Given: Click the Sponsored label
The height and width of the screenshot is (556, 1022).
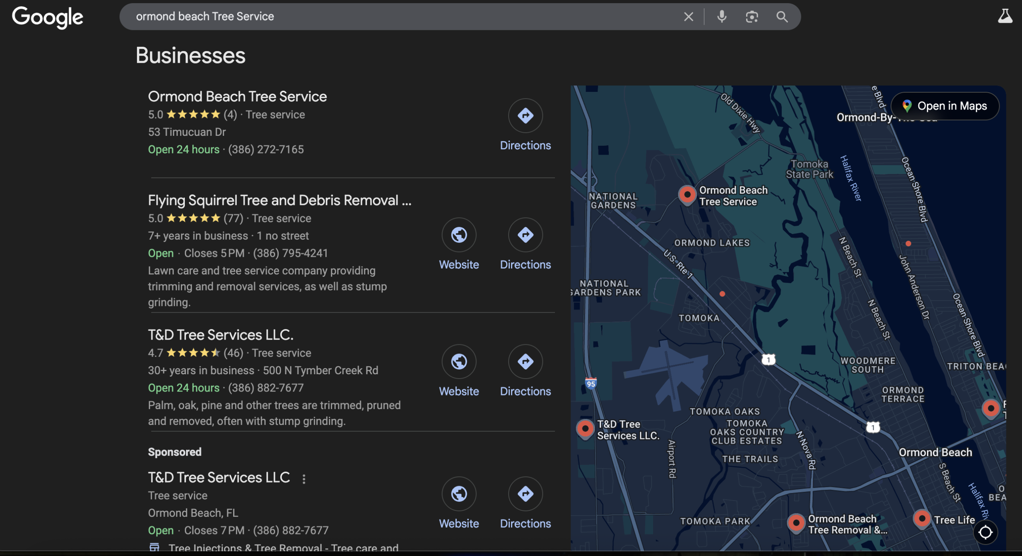Looking at the screenshot, I should [174, 452].
